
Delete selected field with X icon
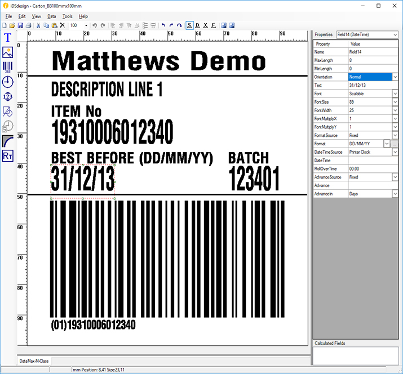62,25
